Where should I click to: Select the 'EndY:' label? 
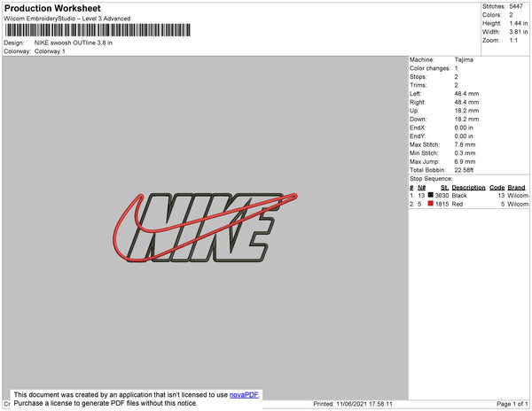(x=418, y=136)
